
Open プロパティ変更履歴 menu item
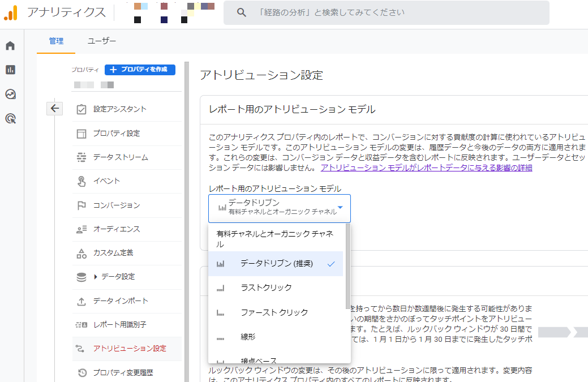coord(127,372)
